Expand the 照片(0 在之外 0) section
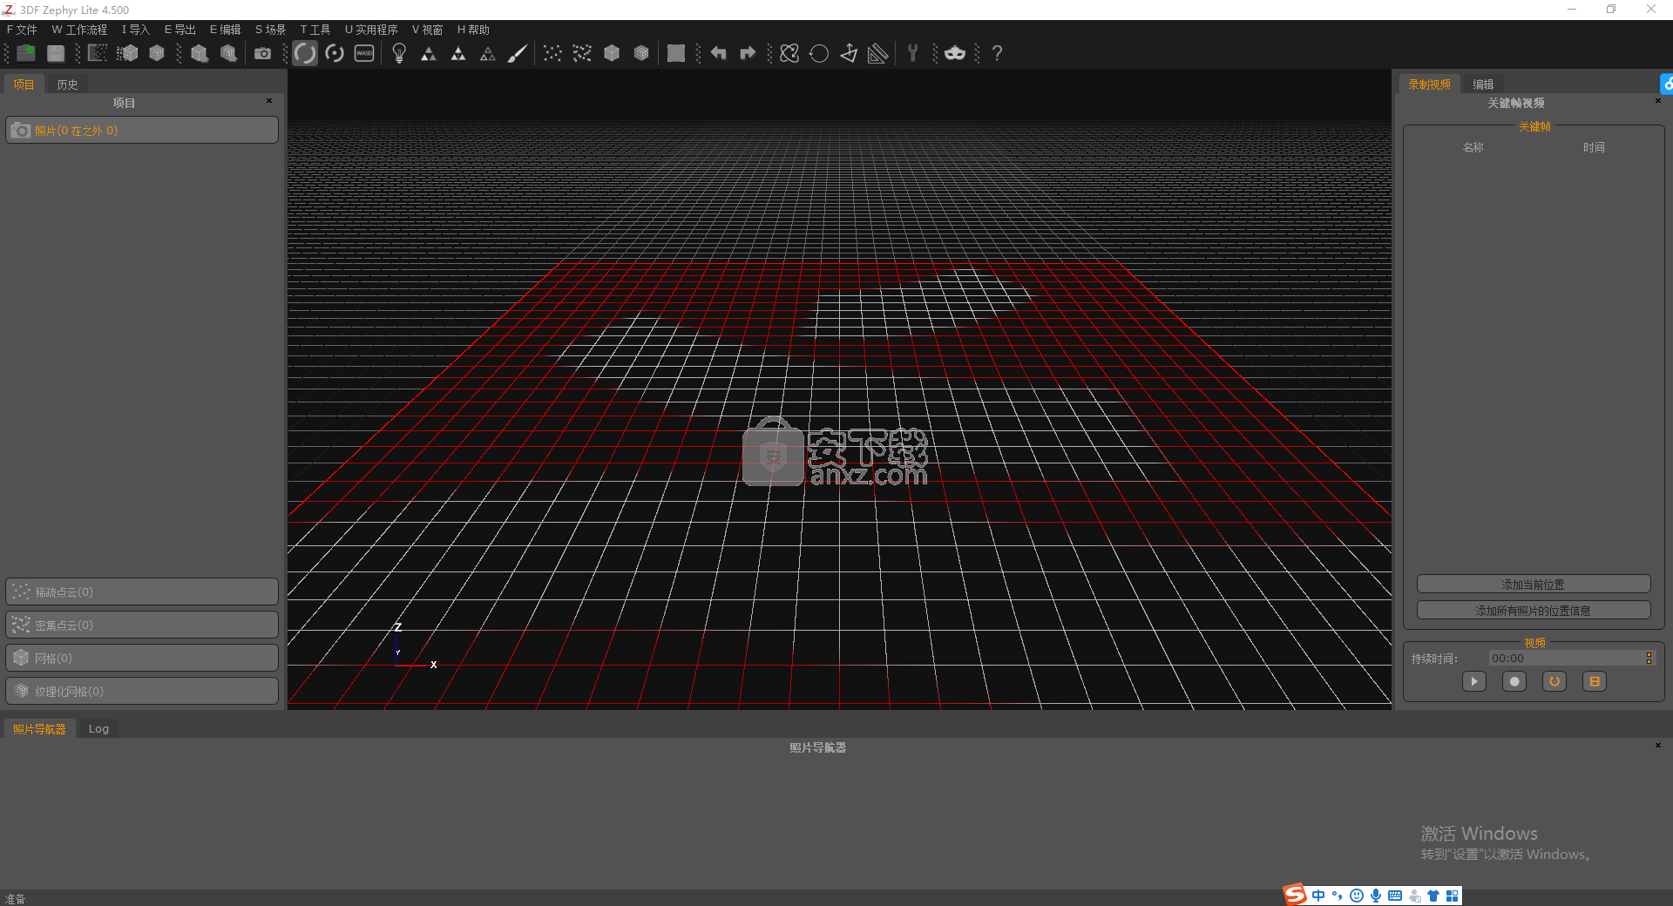 click(142, 131)
